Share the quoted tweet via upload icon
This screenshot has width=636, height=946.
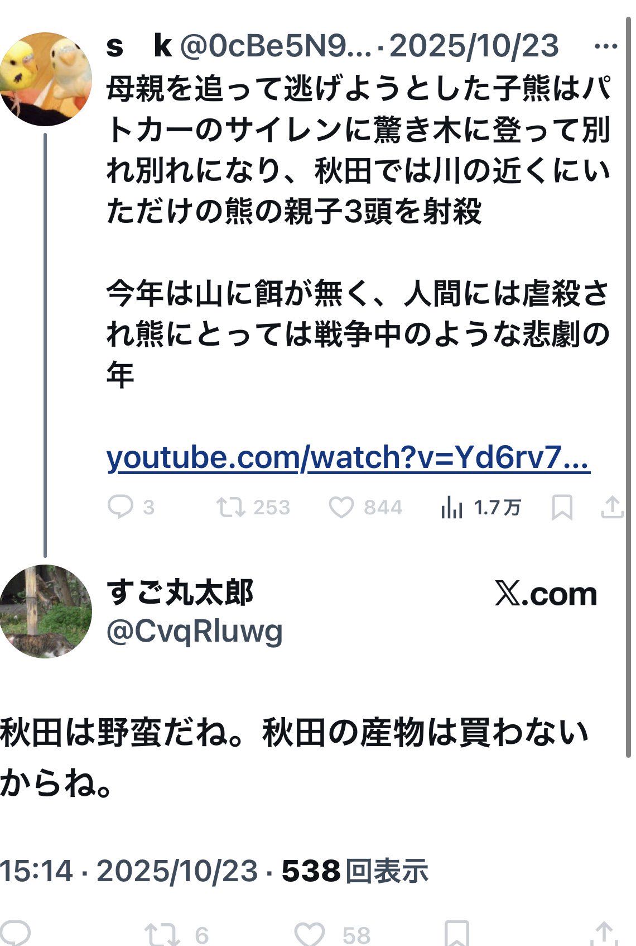(612, 507)
